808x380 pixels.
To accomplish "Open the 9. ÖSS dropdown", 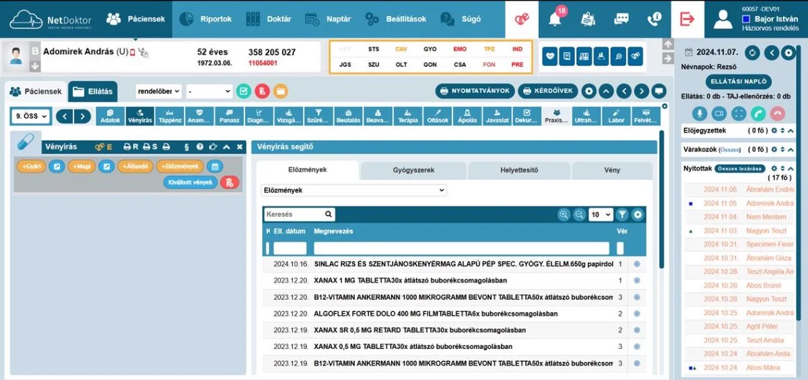I will [31, 116].
